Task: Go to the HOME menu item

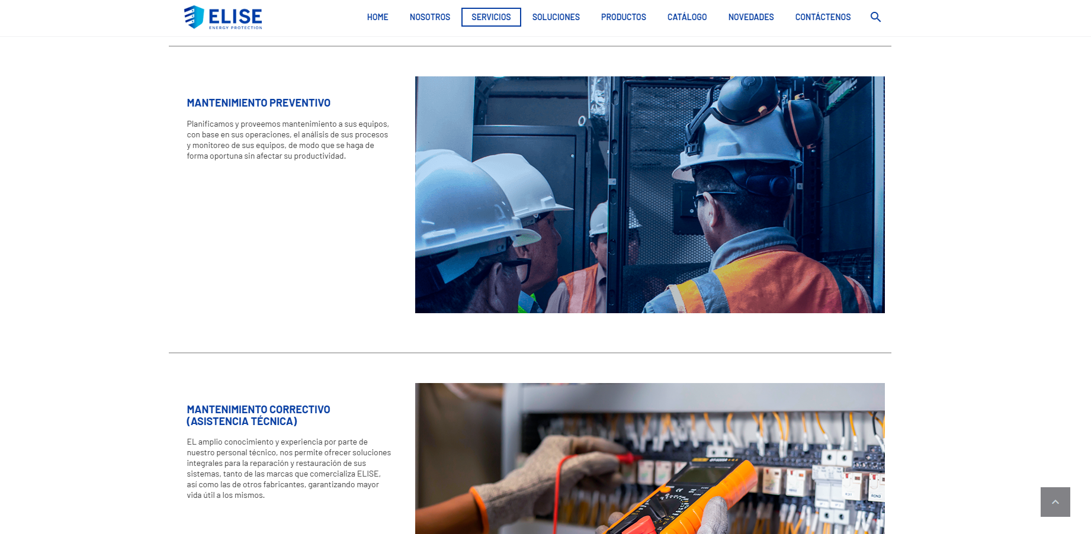Action: pos(377,17)
